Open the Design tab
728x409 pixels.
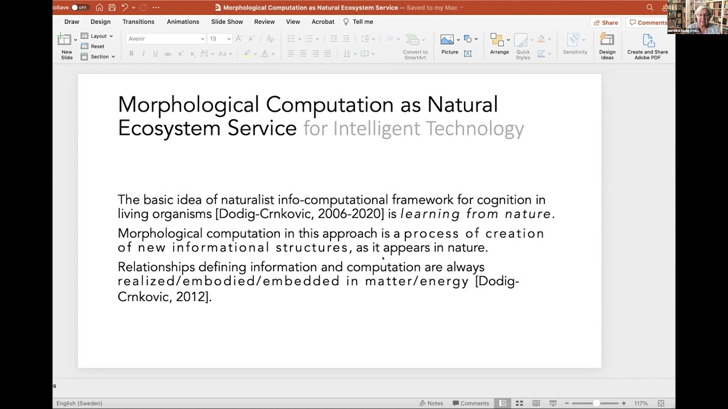[x=101, y=22]
